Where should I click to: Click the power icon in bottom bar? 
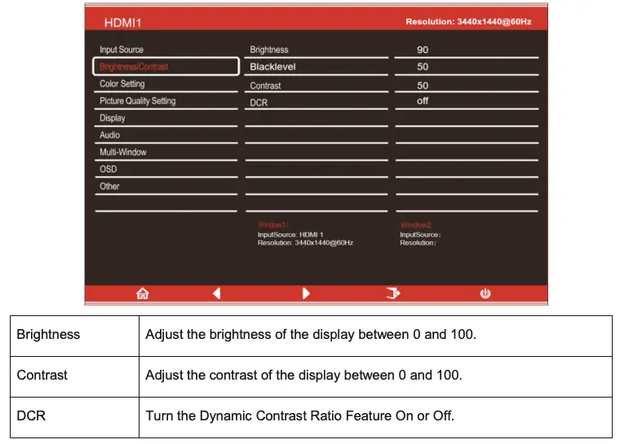[x=485, y=293]
